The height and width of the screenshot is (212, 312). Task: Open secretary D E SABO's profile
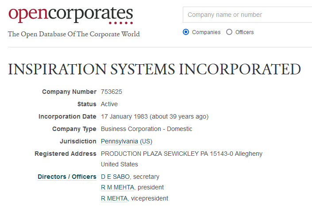(115, 177)
